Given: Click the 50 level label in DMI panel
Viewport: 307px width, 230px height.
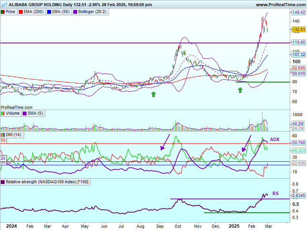Looking at the screenshot, I should click(x=3, y=141).
